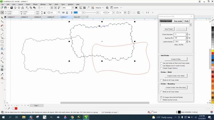Select the Freehand drawing tool
The width and height of the screenshot is (214, 120).
click(2, 34)
